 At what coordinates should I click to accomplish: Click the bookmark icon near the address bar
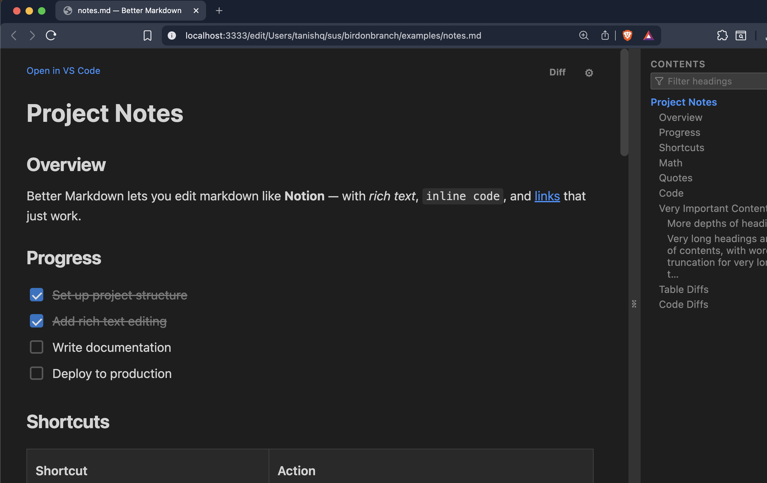click(x=148, y=36)
